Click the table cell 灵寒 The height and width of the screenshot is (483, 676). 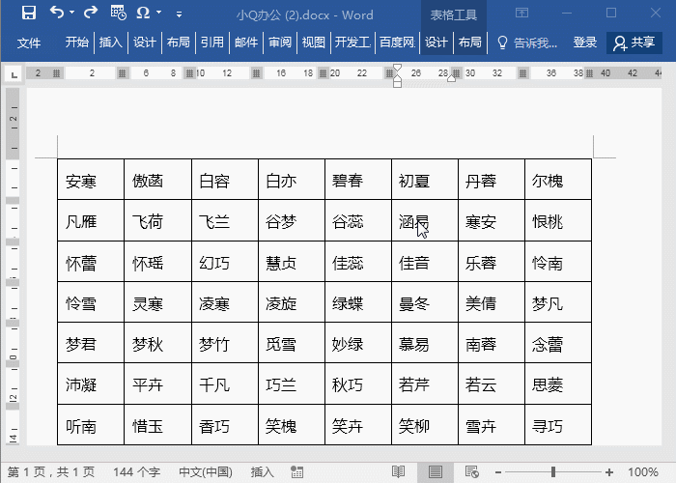point(157,302)
